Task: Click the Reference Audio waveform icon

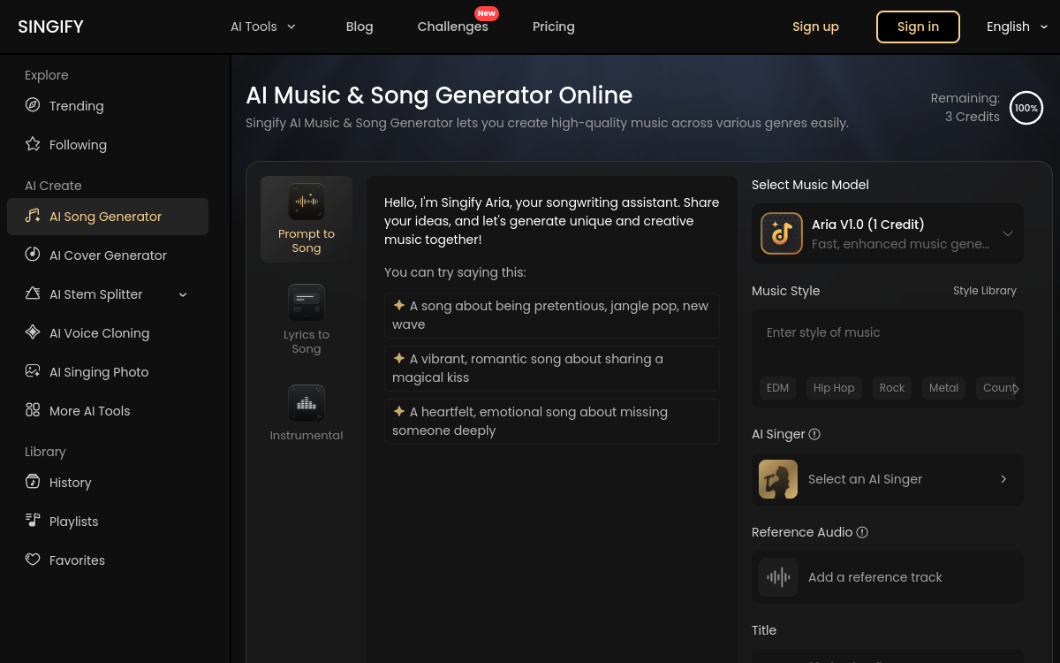Action: 778,577
